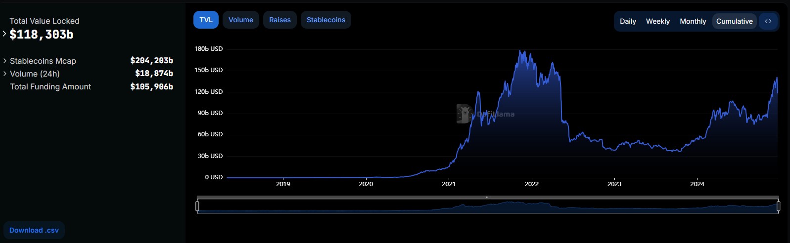Click the 0 USD axis label
The width and height of the screenshot is (790, 243).
pos(214,177)
